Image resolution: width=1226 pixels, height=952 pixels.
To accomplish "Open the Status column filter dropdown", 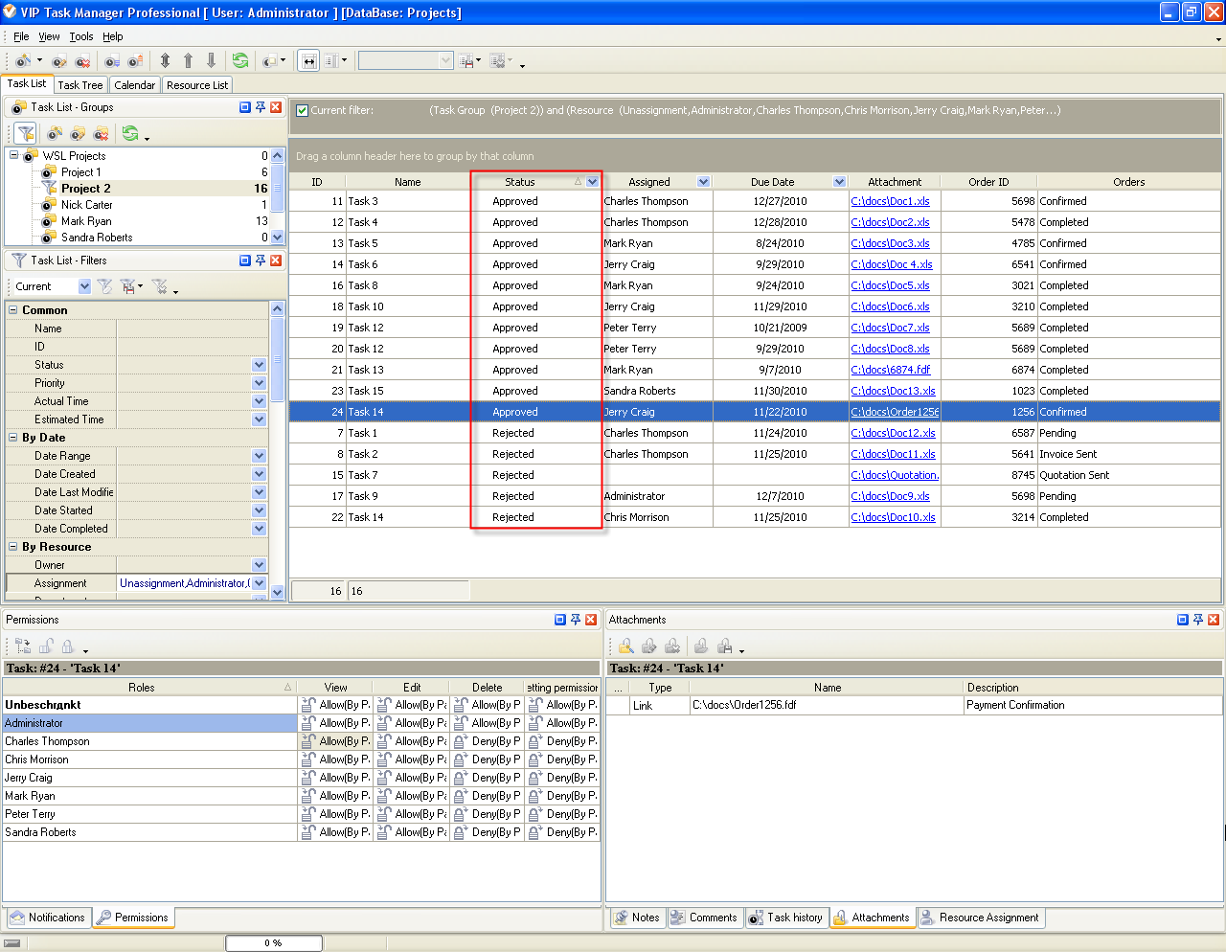I will [x=592, y=182].
